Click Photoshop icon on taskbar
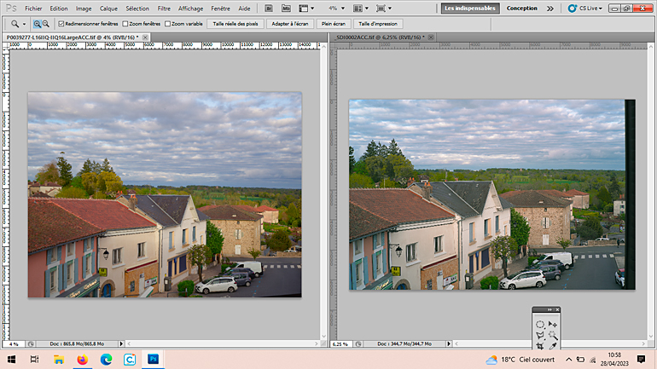The image size is (657, 369). 153,360
